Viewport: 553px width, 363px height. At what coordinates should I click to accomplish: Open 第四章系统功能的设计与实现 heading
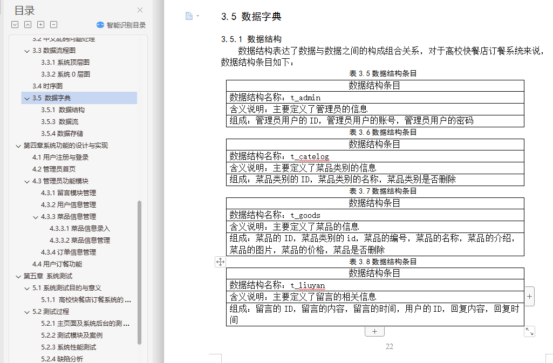pos(66,146)
